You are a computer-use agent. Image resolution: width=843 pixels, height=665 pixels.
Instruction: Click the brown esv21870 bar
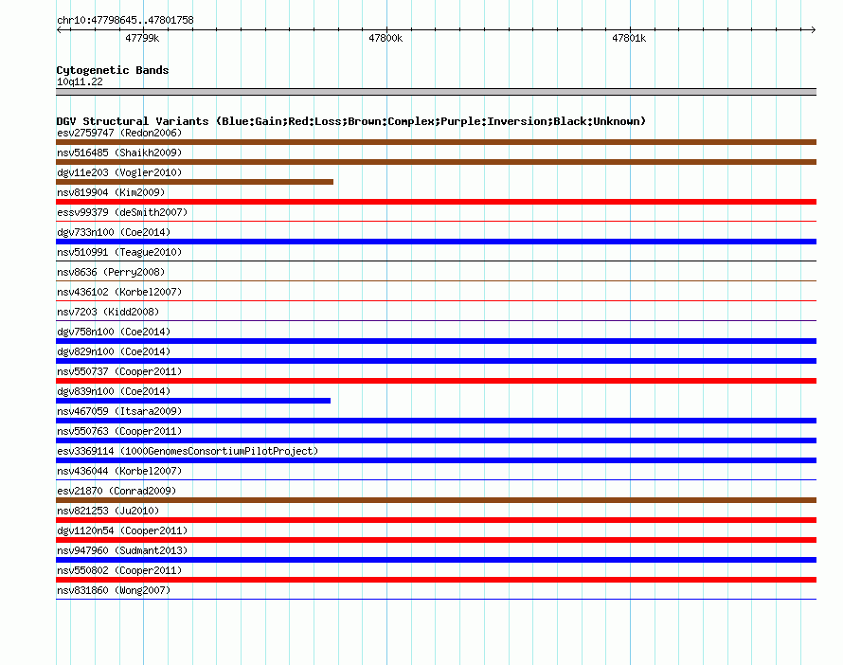click(436, 500)
